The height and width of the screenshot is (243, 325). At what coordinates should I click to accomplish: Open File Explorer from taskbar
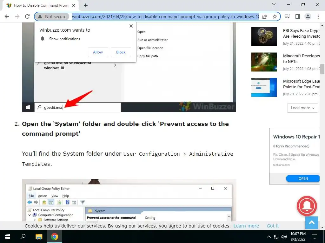click(x=39, y=237)
